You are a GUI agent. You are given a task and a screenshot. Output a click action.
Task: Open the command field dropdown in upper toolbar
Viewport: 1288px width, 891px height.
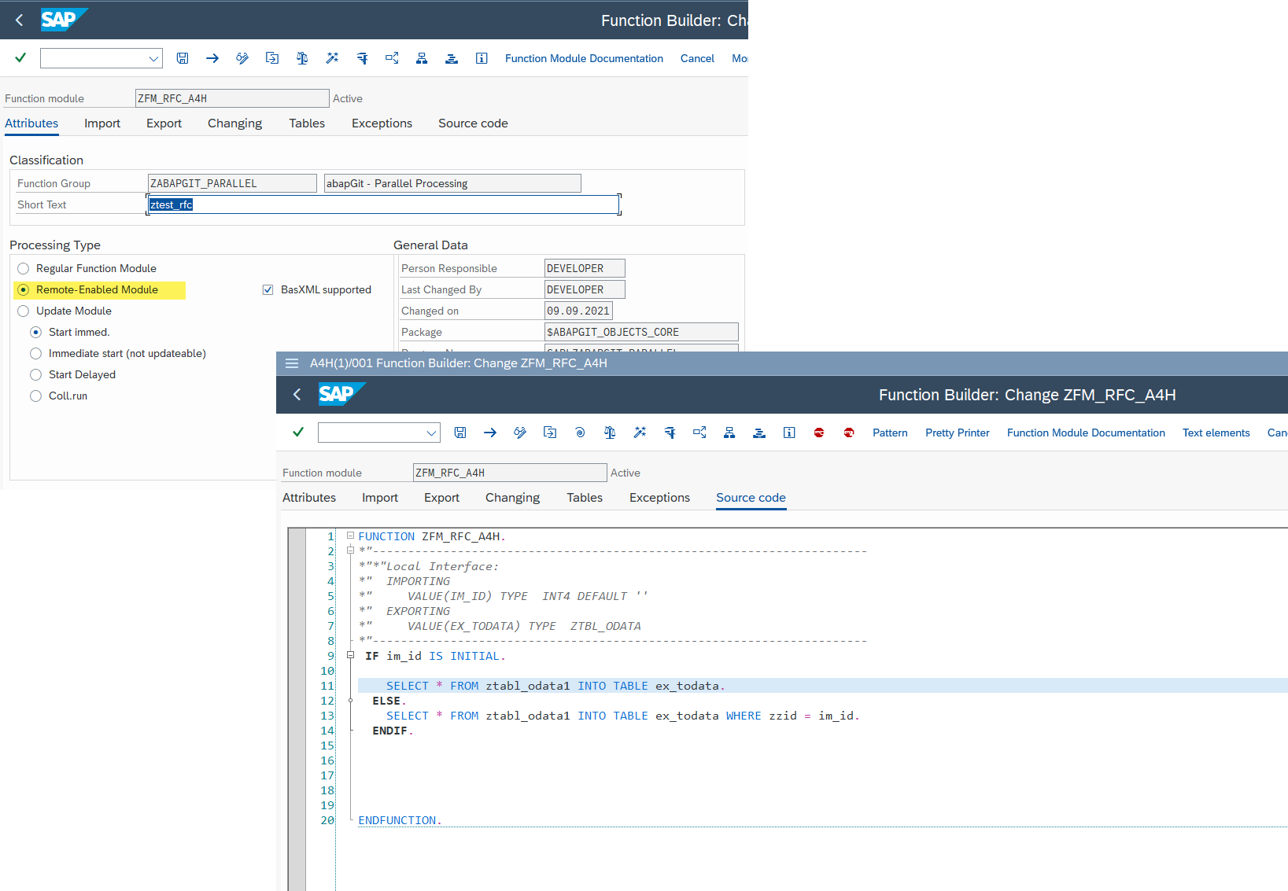point(153,58)
